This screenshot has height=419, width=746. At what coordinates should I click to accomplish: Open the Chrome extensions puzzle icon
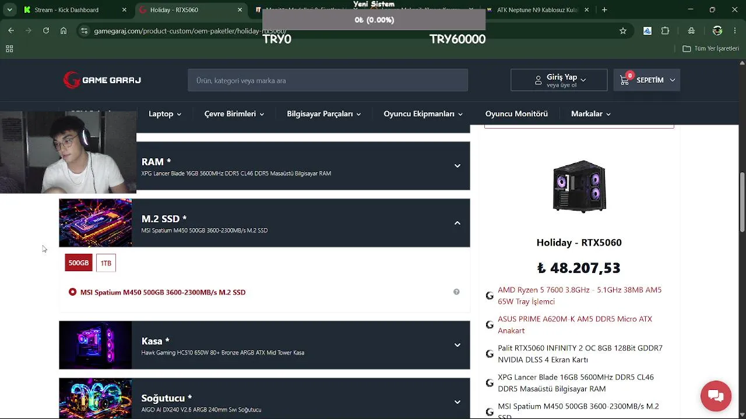click(x=665, y=31)
